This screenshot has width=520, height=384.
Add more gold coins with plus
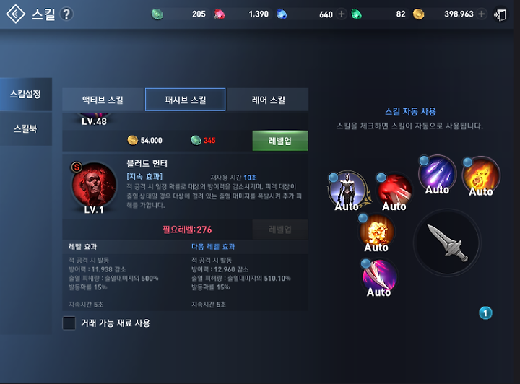(x=482, y=14)
